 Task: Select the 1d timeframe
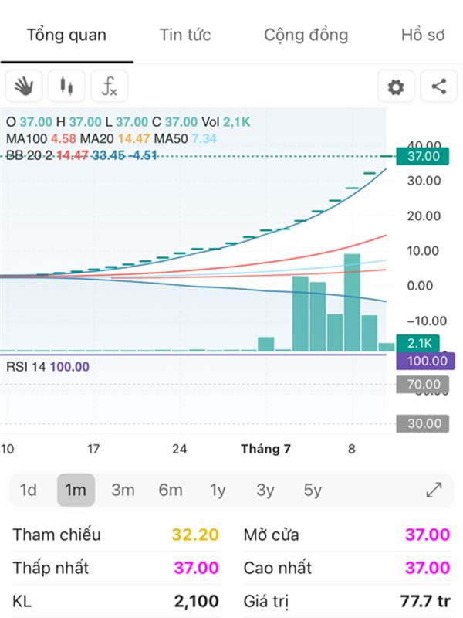click(29, 490)
